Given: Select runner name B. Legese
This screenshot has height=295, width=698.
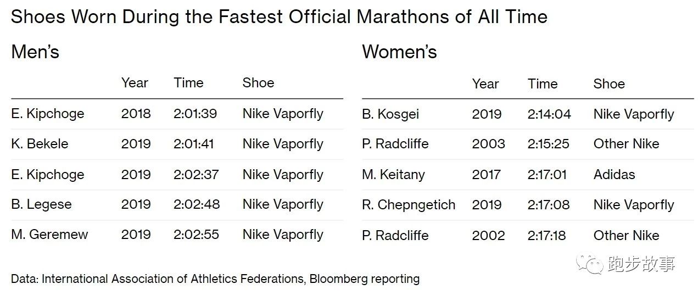Looking at the screenshot, I should tap(41, 204).
